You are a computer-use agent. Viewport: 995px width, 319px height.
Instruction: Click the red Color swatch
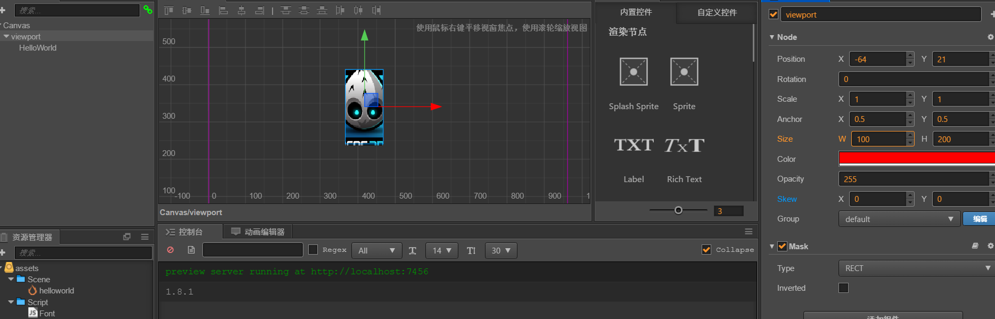[x=917, y=158]
